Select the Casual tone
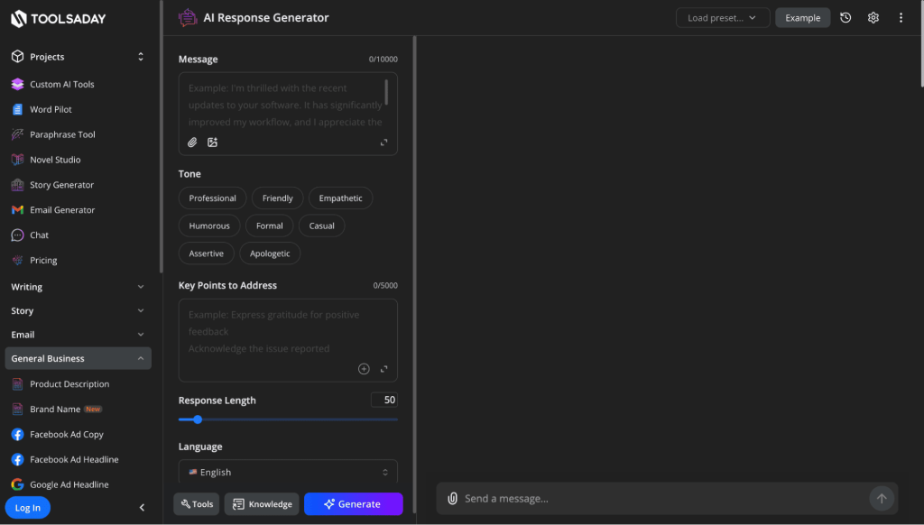 322,226
